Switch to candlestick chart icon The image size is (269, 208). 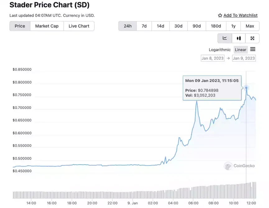tap(239, 38)
